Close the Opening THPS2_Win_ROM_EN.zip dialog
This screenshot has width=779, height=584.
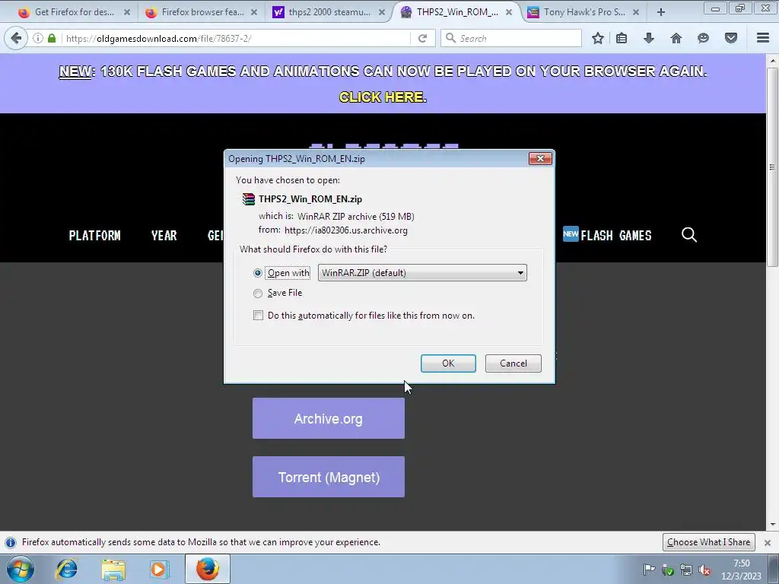(540, 158)
